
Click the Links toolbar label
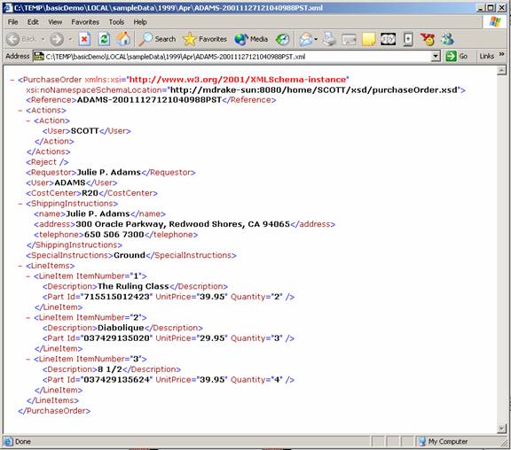(486, 57)
